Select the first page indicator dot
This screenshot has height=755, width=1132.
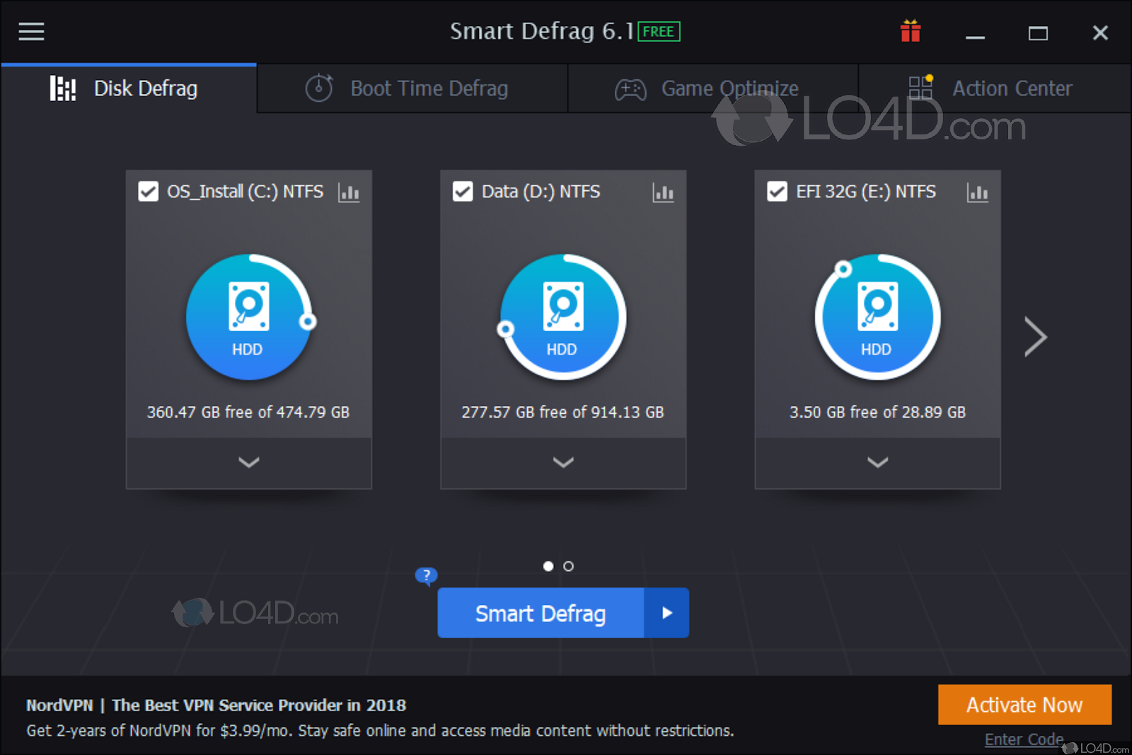coord(548,566)
